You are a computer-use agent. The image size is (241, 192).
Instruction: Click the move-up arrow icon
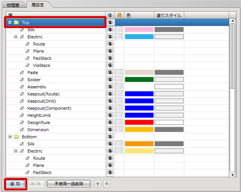click(x=98, y=184)
